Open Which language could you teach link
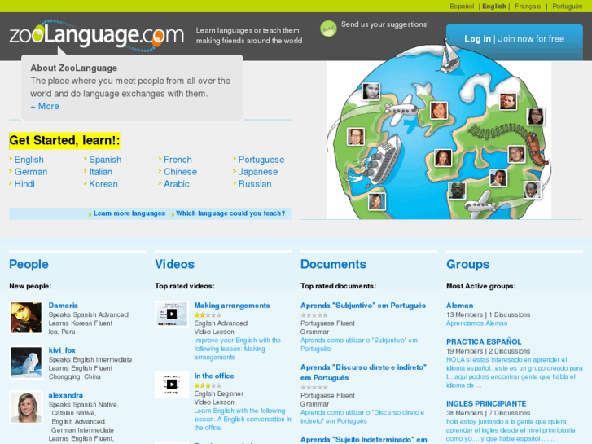The width and height of the screenshot is (592, 444). click(x=230, y=213)
